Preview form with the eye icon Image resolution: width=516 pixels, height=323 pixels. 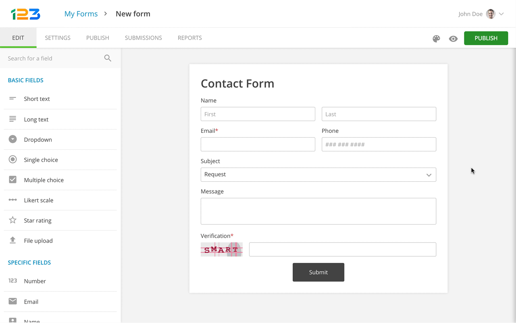click(x=454, y=39)
